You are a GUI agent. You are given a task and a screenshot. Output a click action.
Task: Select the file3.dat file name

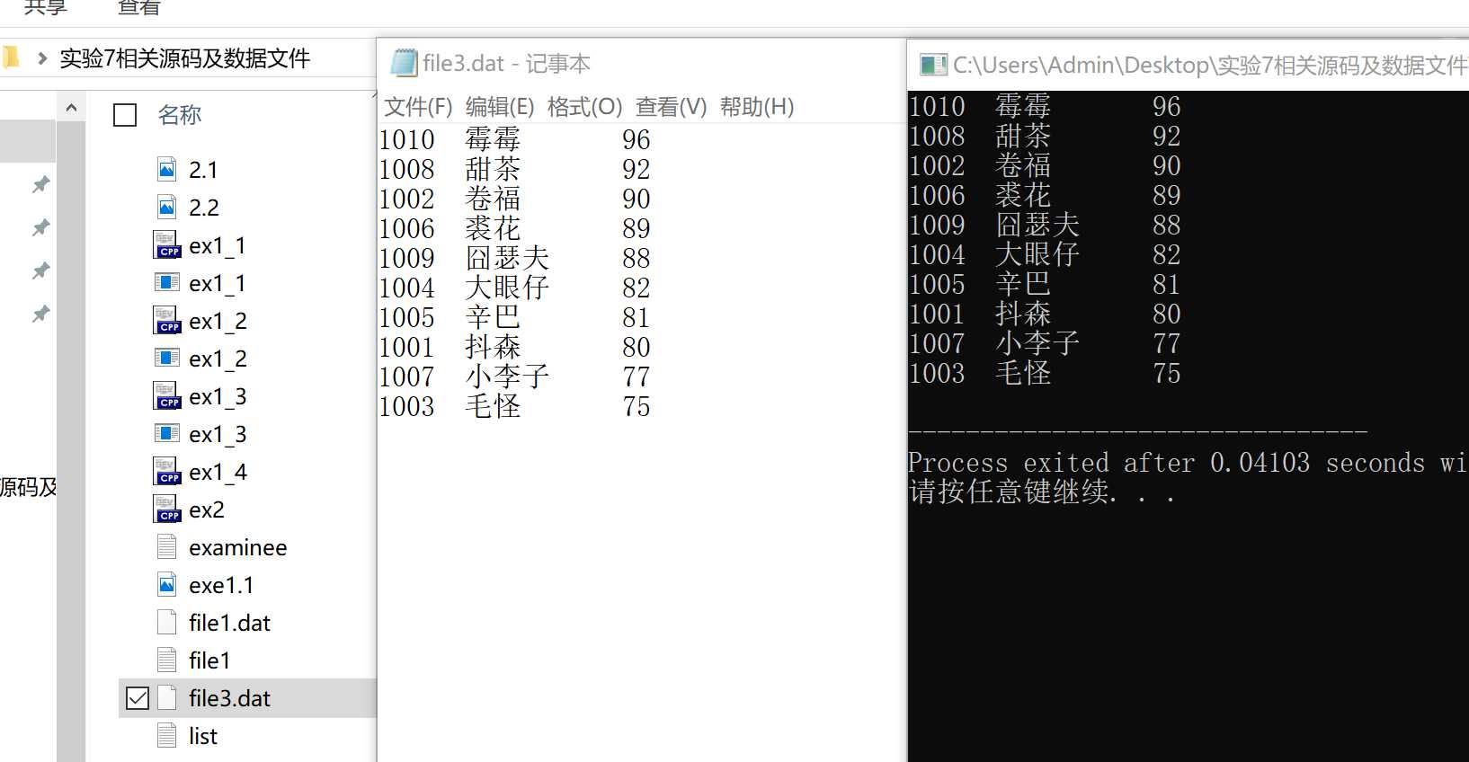tap(229, 698)
